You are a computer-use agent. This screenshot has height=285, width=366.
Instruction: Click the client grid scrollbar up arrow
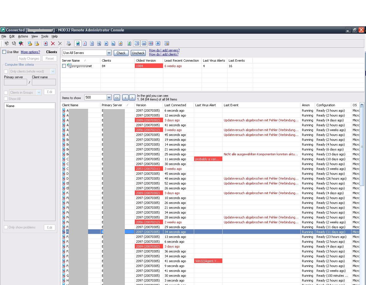362,105
